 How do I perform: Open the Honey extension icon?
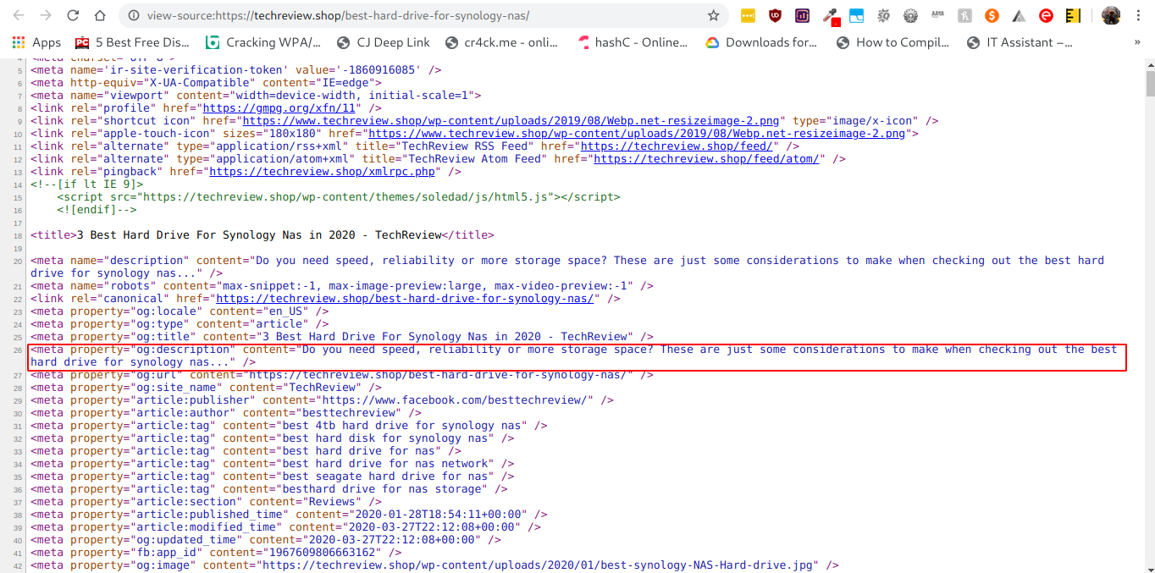[x=964, y=15]
